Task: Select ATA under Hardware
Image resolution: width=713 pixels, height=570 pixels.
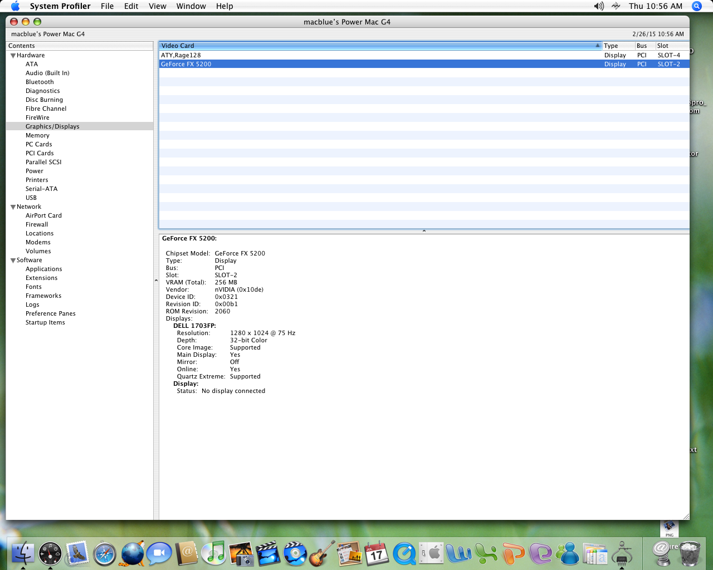Action: point(32,64)
